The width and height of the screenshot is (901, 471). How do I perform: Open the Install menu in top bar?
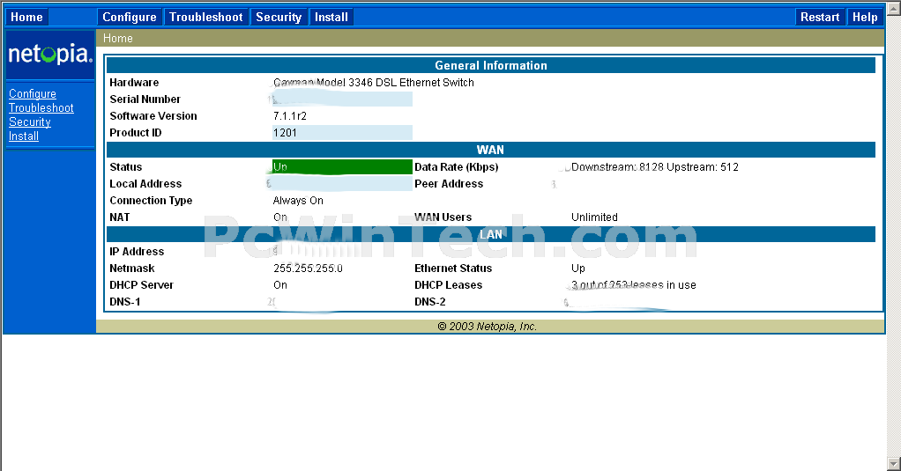pos(331,18)
